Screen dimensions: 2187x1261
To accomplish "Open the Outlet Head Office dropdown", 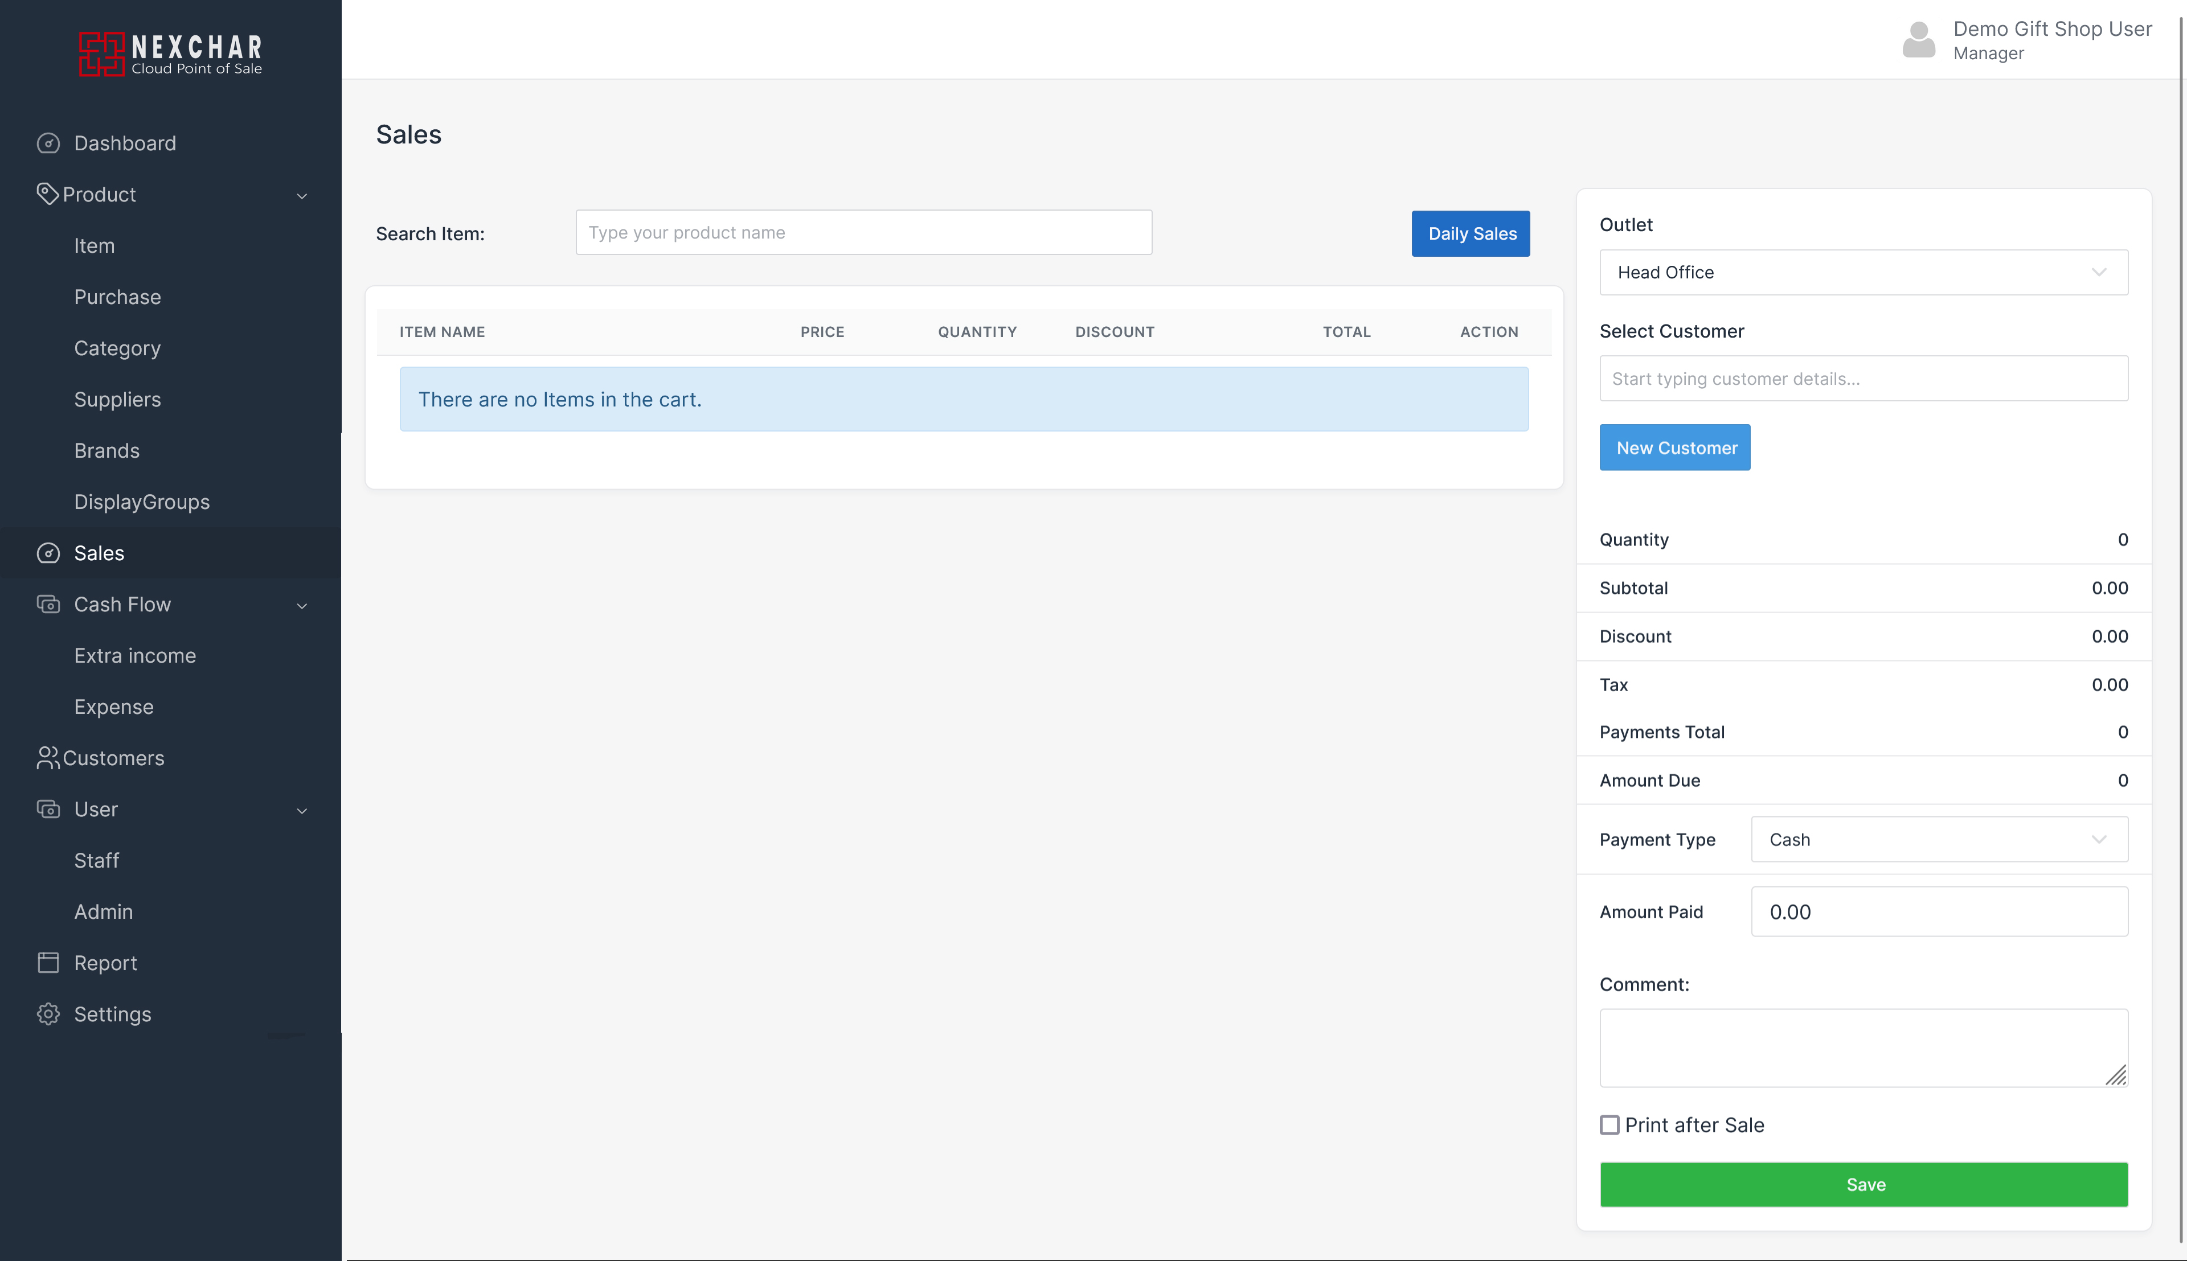I will 1863,272.
